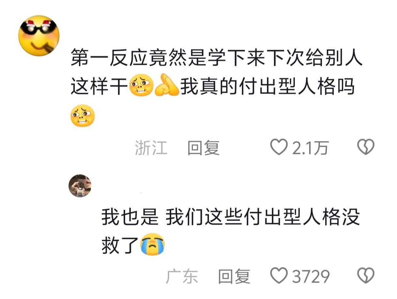Like the Zhejiang comment with the heart icon
This screenshot has width=397, height=299.
[279, 147]
